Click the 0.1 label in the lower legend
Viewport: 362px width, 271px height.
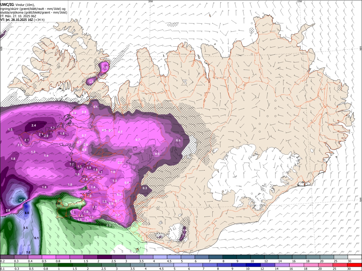point(2,269)
